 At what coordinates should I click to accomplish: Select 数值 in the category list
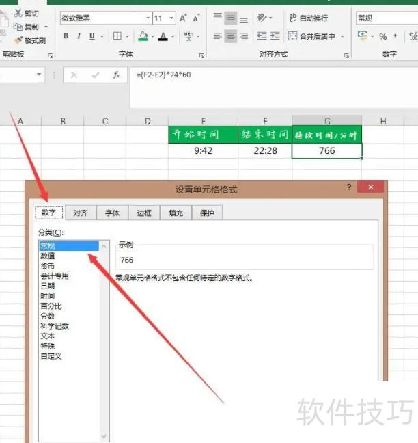point(69,256)
